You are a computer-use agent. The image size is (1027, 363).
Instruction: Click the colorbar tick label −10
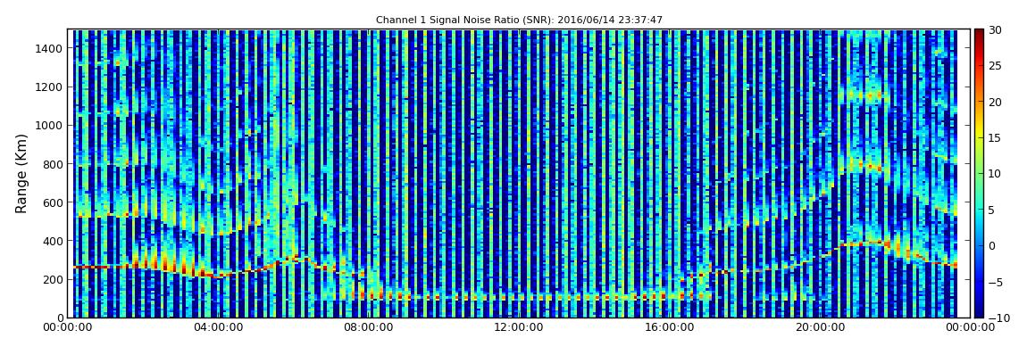tap(997, 318)
